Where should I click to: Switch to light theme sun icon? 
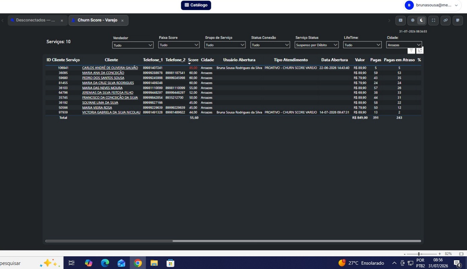click(x=413, y=20)
